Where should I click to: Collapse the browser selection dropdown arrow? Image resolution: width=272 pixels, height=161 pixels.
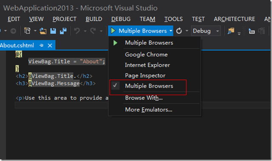171,31
